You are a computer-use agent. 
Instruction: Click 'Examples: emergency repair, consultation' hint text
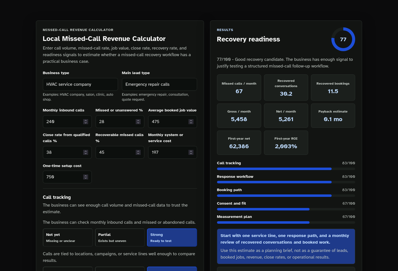(x=155, y=97)
